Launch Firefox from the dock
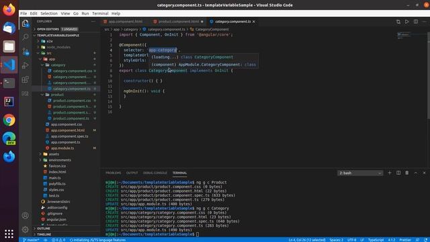Image resolution: width=430 pixels, height=242 pixels. [9, 9]
